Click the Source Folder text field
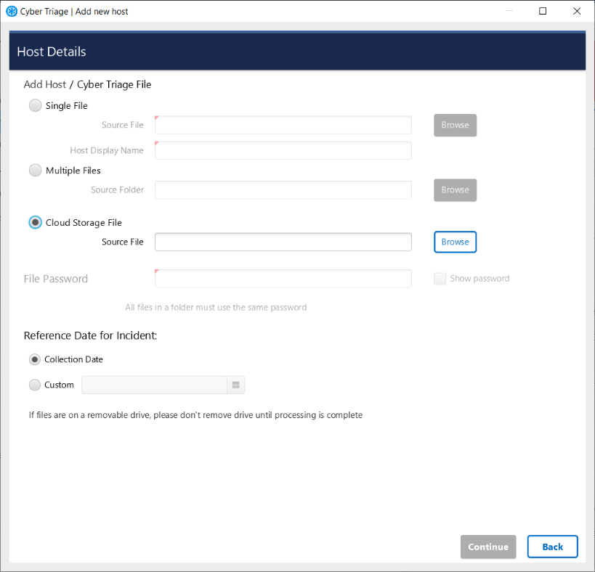 click(283, 189)
